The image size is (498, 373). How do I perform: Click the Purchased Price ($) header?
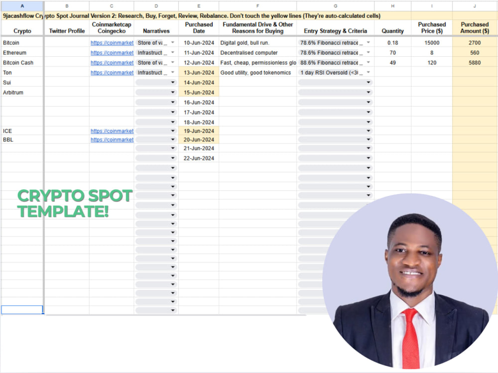point(432,28)
